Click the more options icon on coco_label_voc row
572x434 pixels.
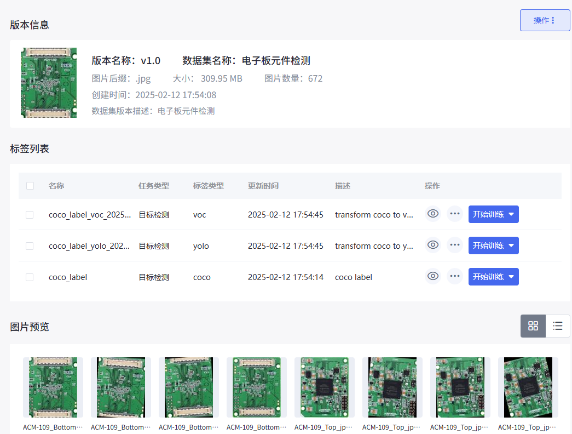(x=455, y=214)
